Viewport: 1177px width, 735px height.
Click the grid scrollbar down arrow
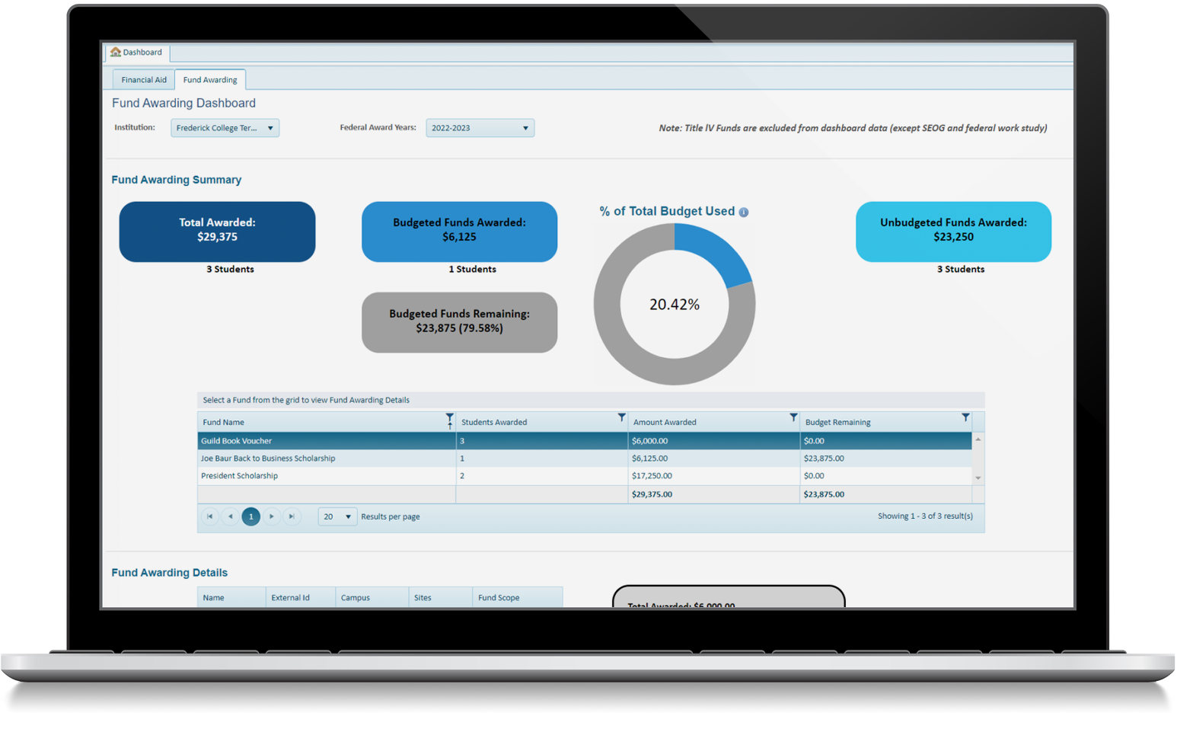[977, 478]
